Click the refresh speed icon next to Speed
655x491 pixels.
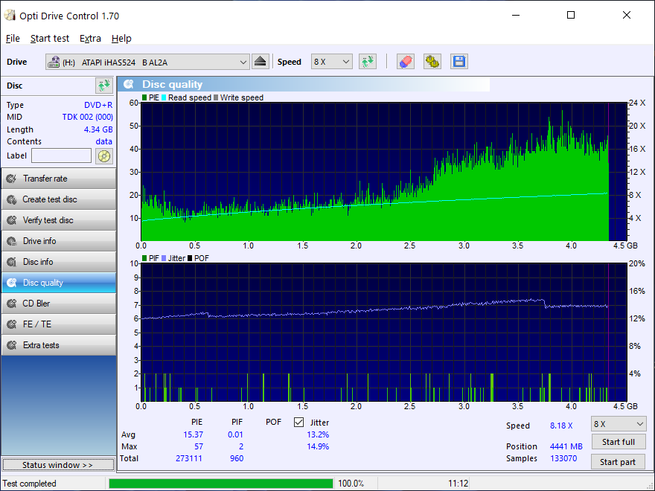(367, 62)
